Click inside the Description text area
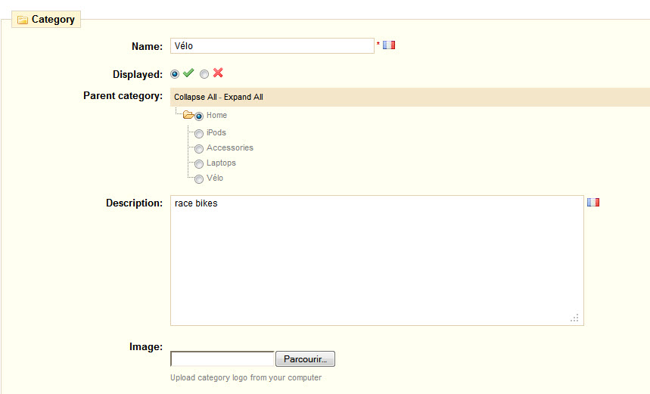The height and width of the screenshot is (394, 650). 377,260
